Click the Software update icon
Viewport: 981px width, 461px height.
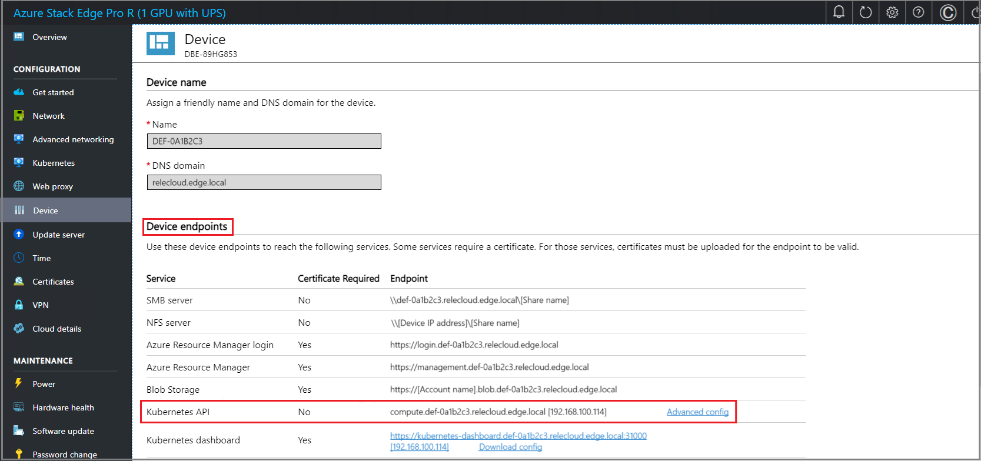[19, 430]
